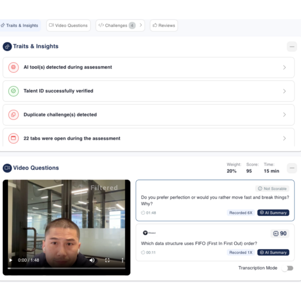The image size is (301, 301).
Task: Click the AI tool detected warning icon
Action: click(x=14, y=67)
